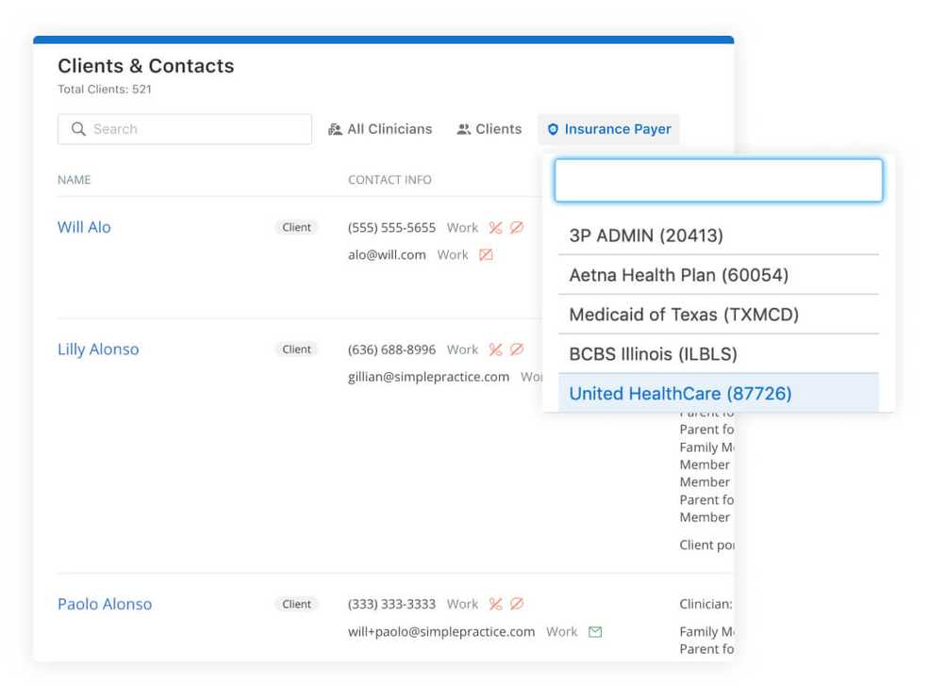This screenshot has width=929, height=699.
Task: Choose United HealthCare (87726) payer
Action: tap(718, 393)
